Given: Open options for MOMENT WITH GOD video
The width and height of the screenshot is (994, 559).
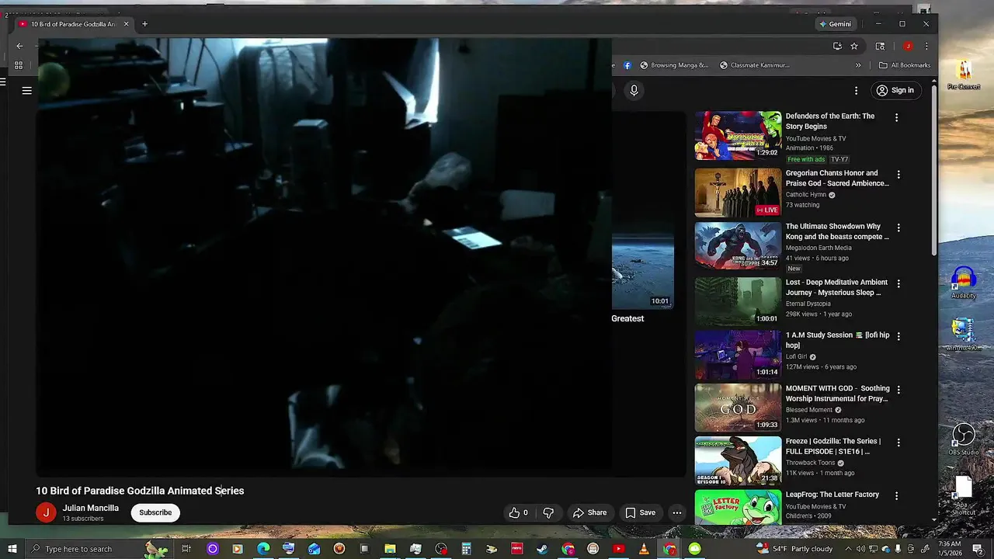Looking at the screenshot, I should coord(898,390).
